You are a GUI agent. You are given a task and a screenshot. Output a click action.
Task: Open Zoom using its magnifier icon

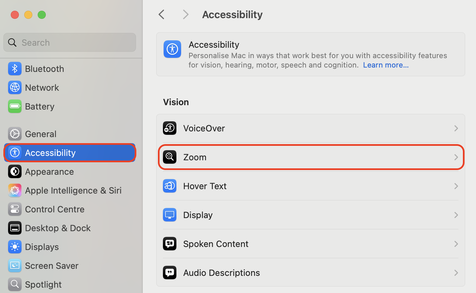click(x=169, y=157)
